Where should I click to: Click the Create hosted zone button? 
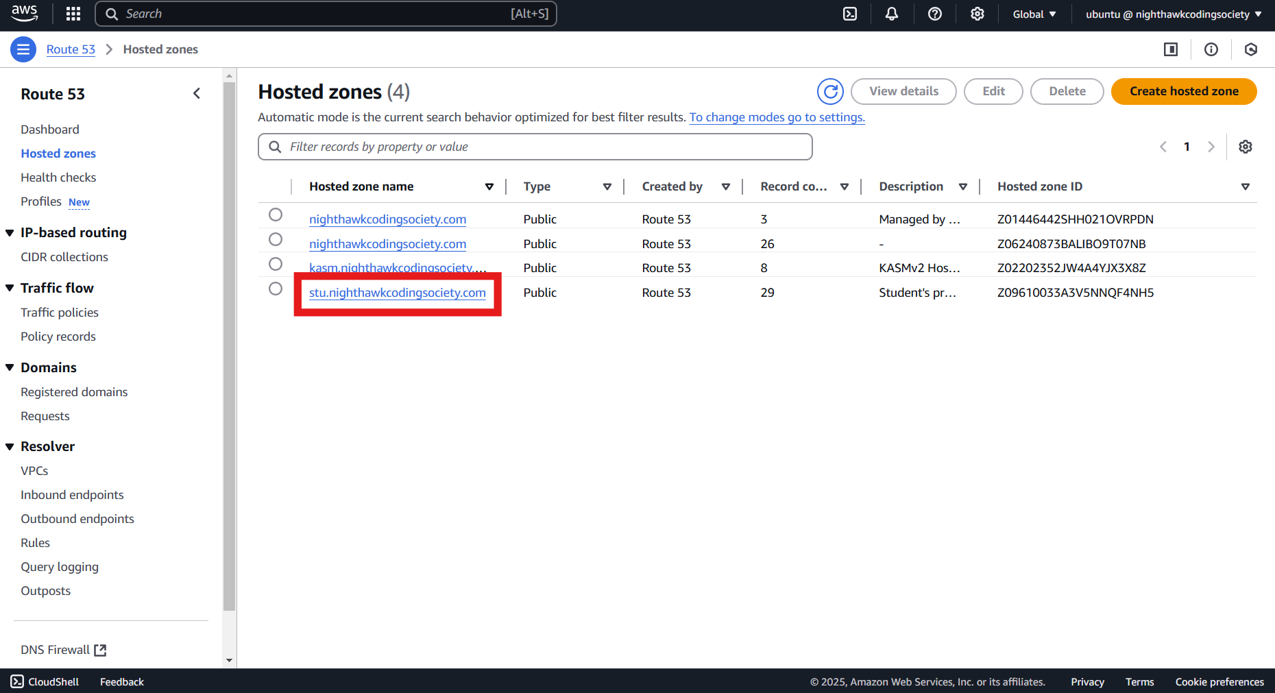pyautogui.click(x=1184, y=91)
